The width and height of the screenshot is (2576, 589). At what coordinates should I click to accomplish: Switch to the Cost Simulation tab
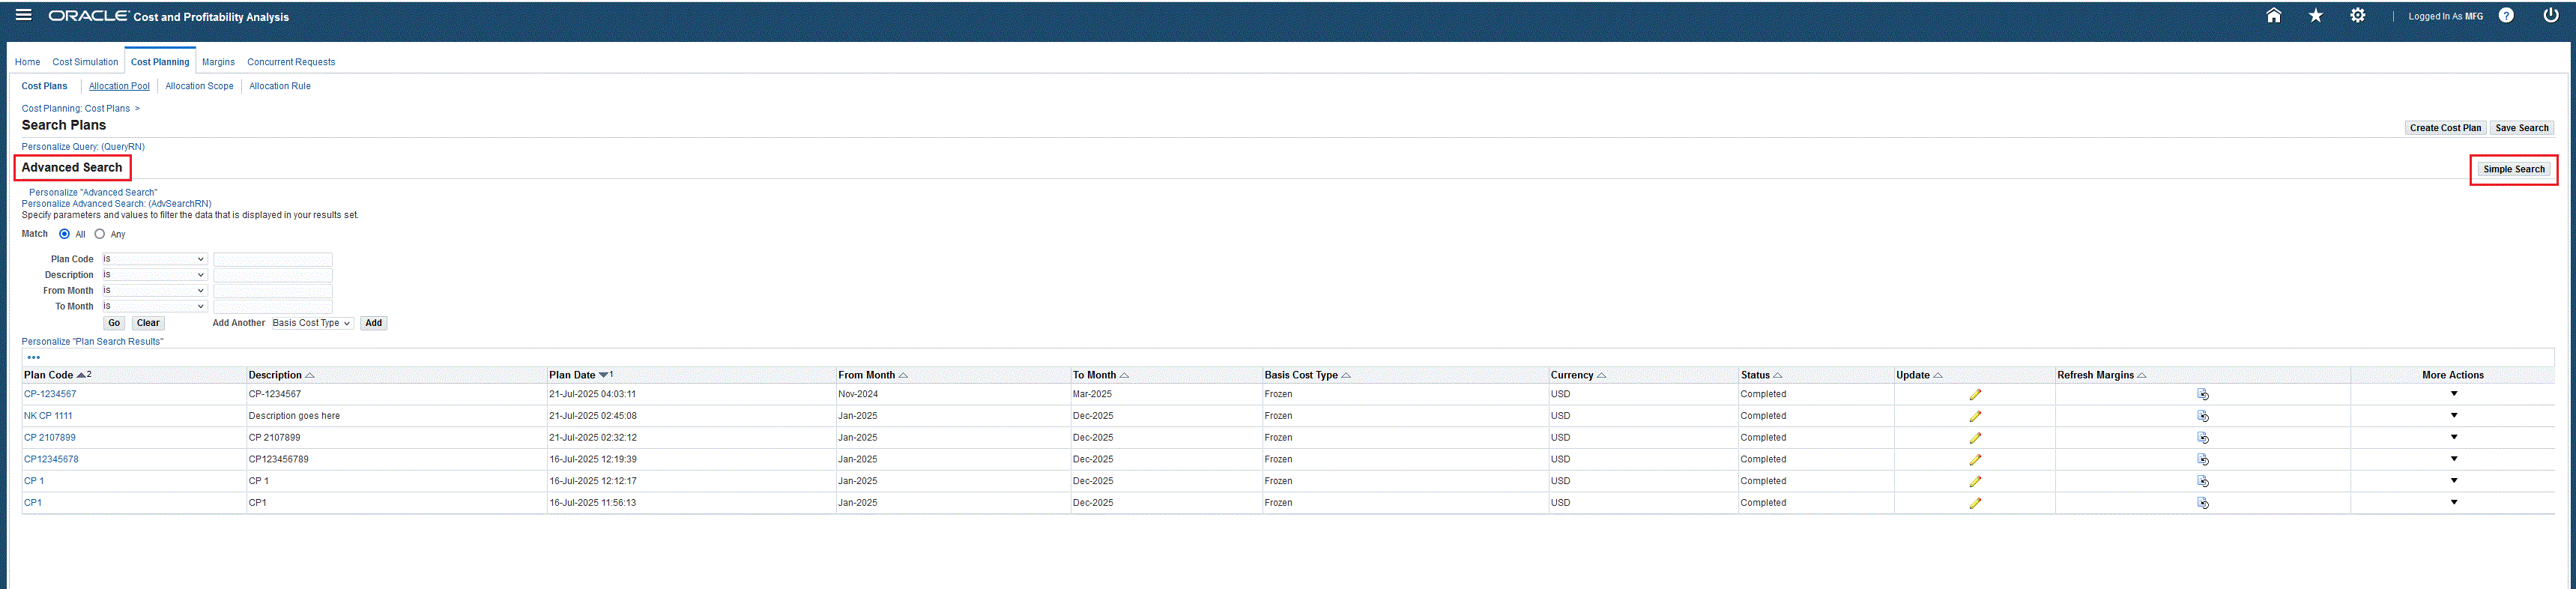pos(85,62)
